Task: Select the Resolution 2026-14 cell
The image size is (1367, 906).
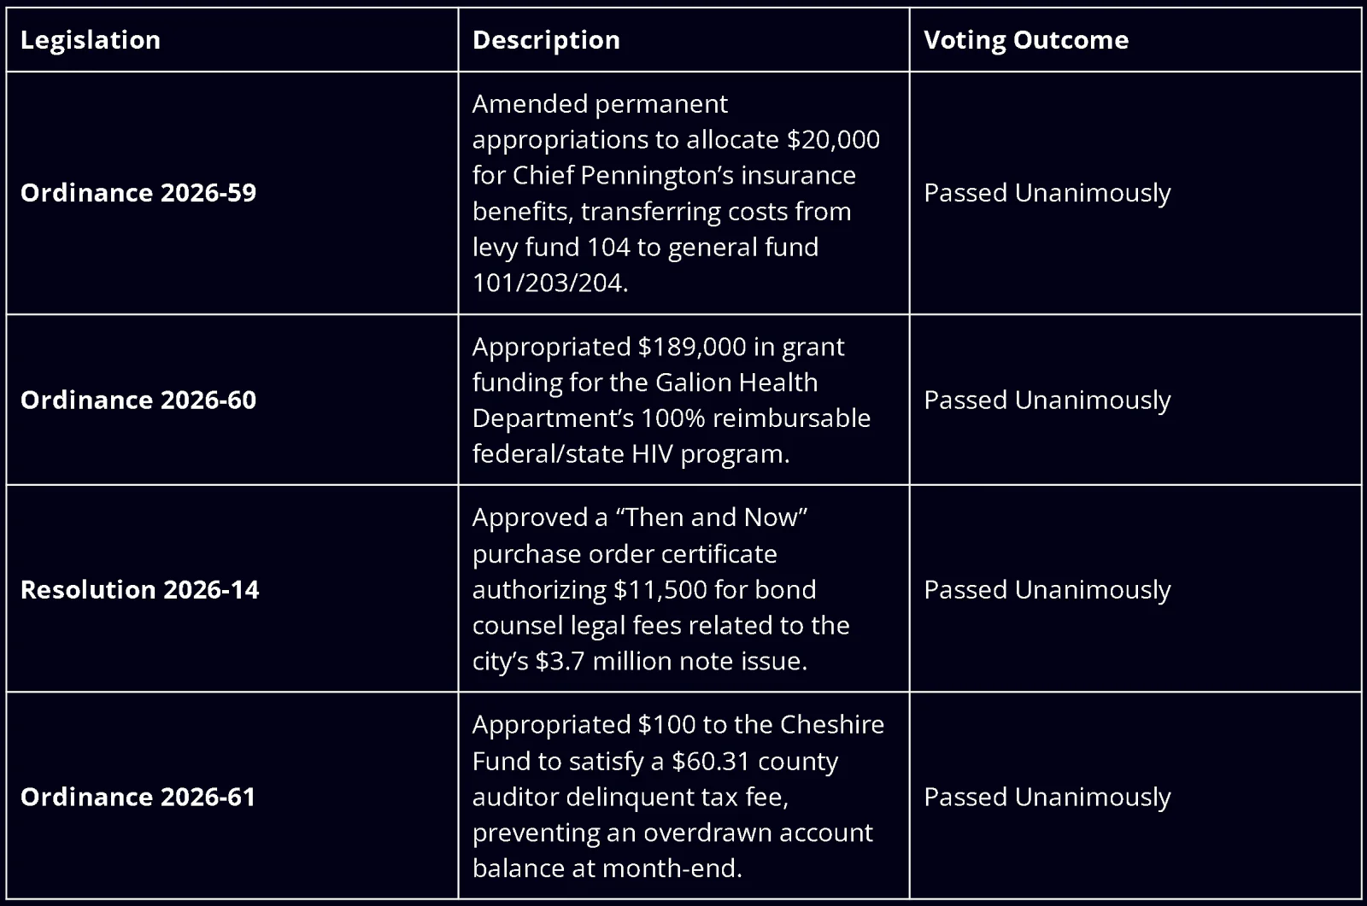Action: [232, 589]
